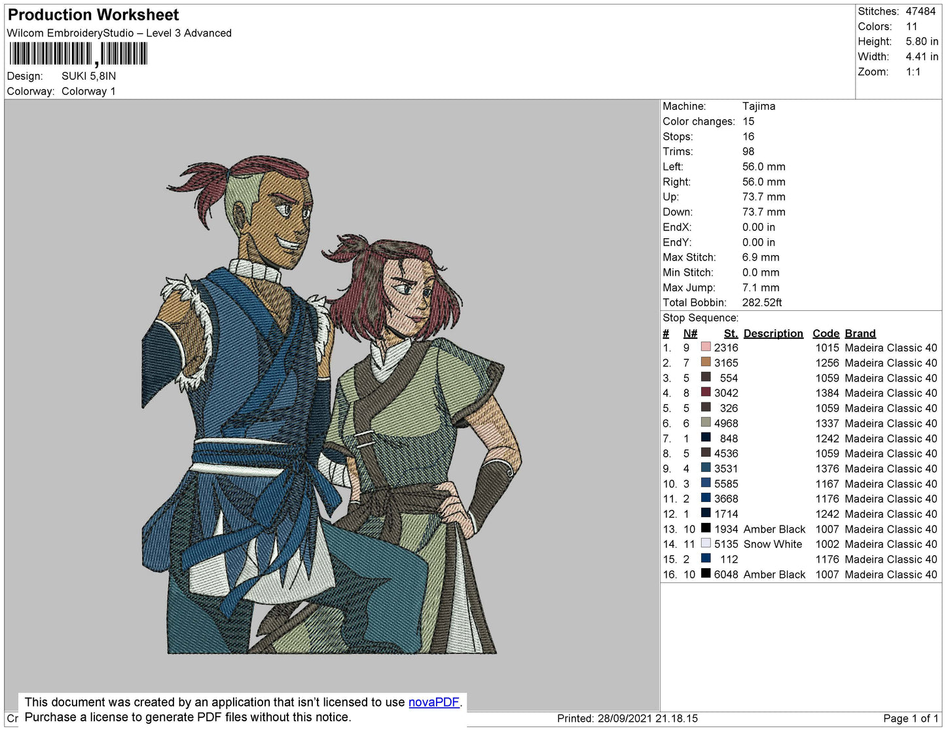The width and height of the screenshot is (946, 731).
Task: Select the "Snow White" description
Action: (x=773, y=544)
